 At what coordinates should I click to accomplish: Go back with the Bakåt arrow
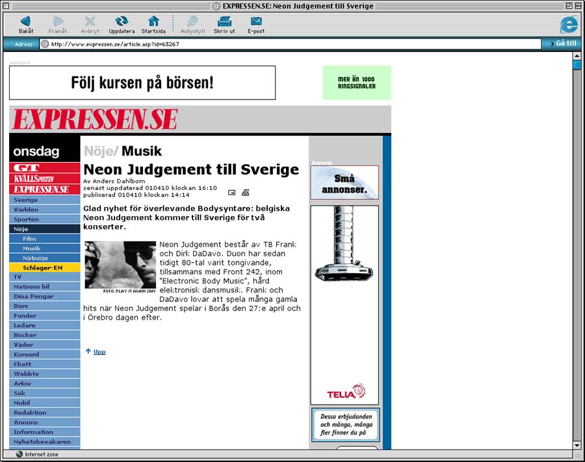(x=26, y=25)
